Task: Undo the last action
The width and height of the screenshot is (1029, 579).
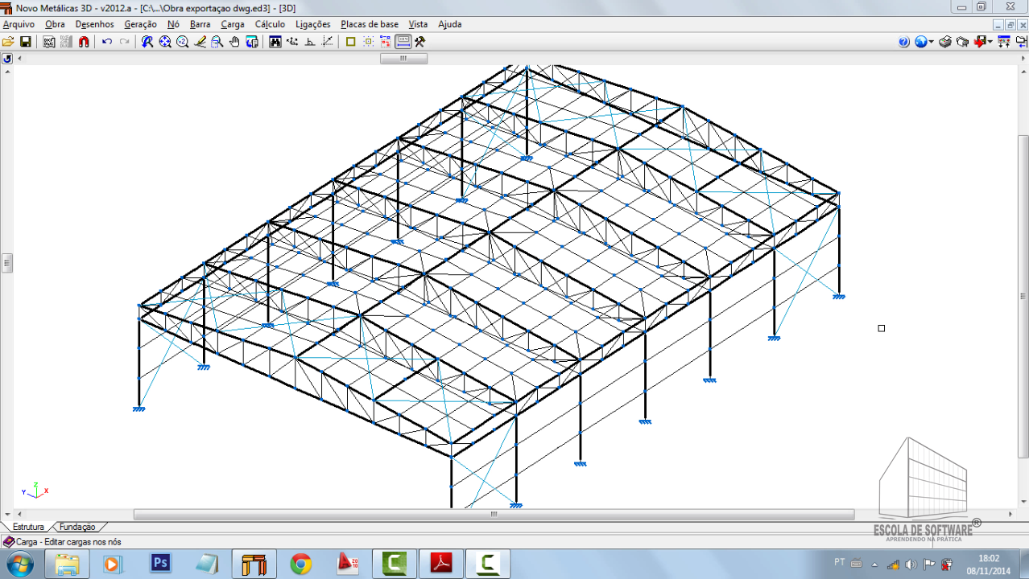Action: [107, 42]
